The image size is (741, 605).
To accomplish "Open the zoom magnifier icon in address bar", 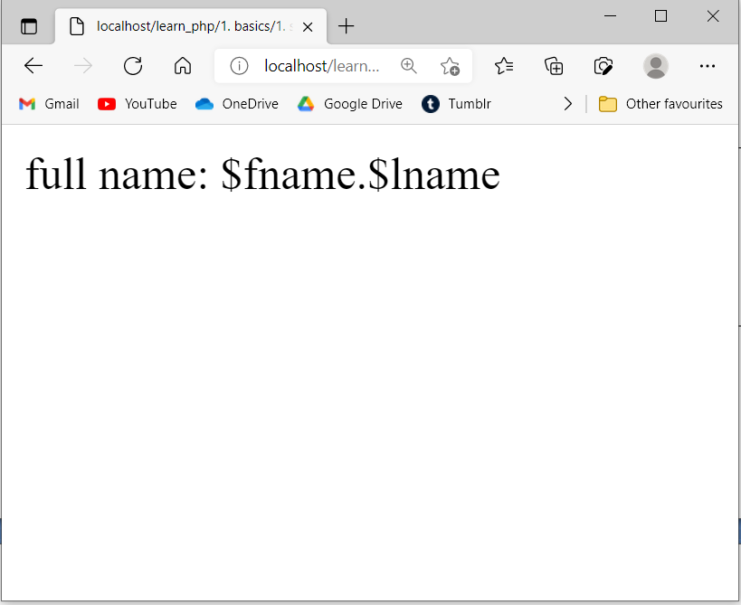I will point(409,66).
